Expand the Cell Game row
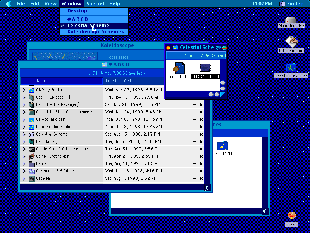Screen dimensions: 310x233 click(x=24, y=141)
